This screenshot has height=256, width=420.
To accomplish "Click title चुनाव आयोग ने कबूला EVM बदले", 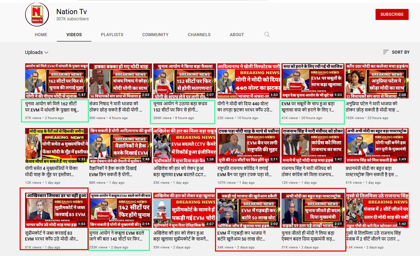I will click(x=117, y=236).
